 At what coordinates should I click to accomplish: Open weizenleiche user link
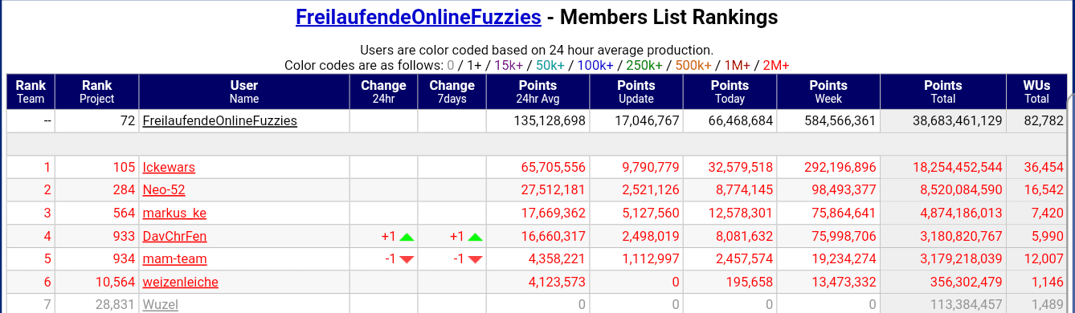point(181,283)
